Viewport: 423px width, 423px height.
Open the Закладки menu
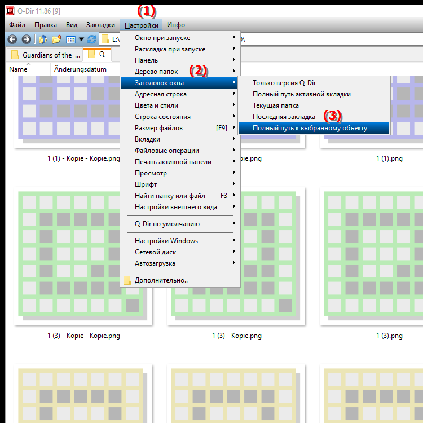[100, 25]
